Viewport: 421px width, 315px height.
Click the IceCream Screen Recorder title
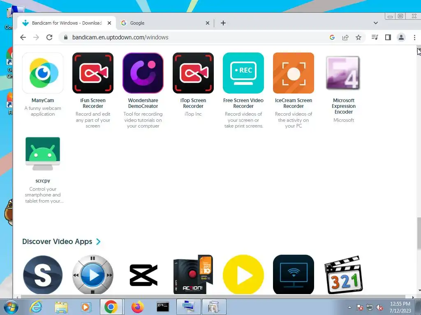[294, 103]
